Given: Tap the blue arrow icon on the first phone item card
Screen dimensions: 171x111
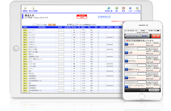Looking at the screenshot, I should [x=127, y=44].
